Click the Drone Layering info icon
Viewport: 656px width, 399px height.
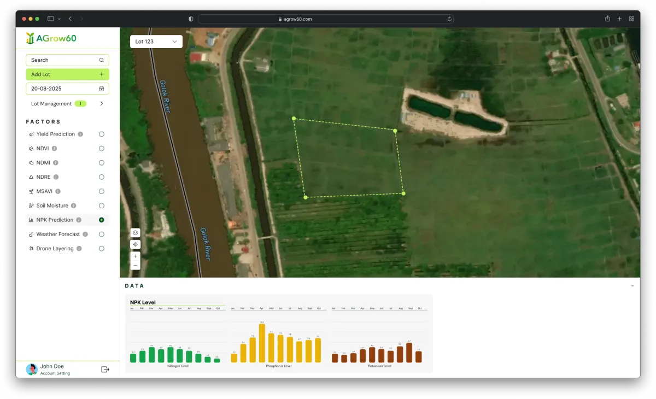(x=79, y=248)
